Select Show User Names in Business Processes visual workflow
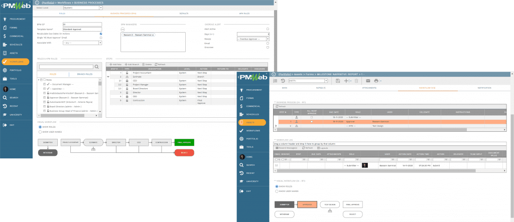 click(40, 132)
